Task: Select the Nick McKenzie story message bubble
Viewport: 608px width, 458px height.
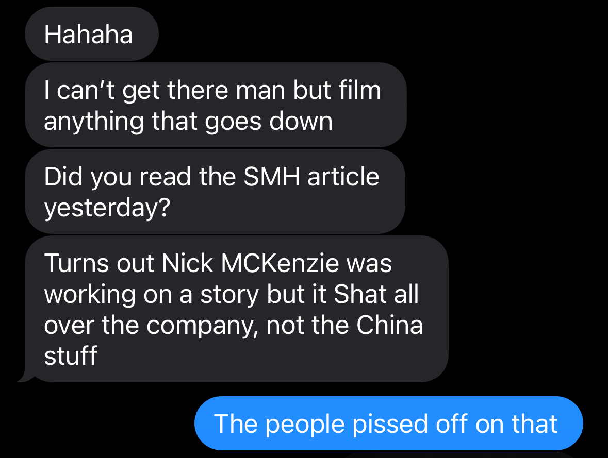Action: [x=237, y=309]
